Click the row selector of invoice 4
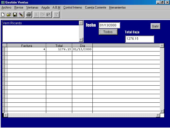170x128 pixels. (4, 49)
